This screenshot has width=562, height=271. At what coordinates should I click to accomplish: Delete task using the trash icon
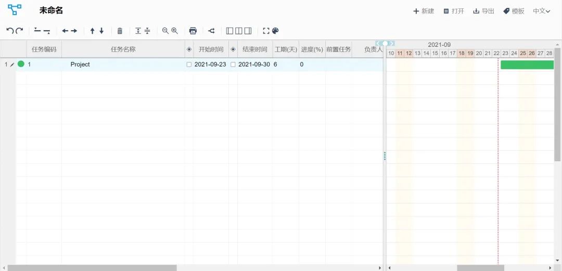[120, 31]
